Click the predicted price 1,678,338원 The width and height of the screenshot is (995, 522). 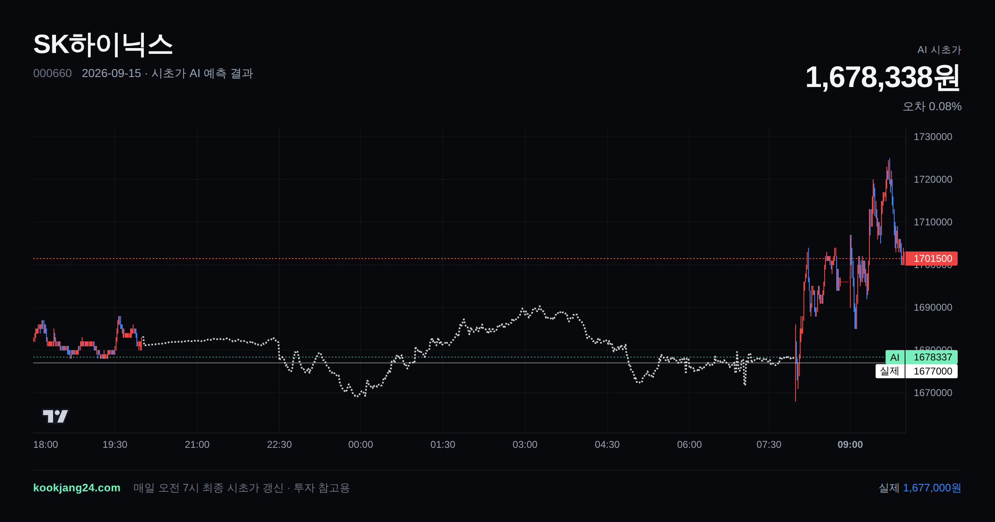883,77
